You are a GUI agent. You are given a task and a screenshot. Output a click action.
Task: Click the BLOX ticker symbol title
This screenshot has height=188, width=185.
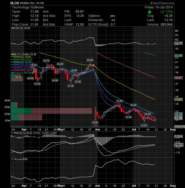[x=15, y=3]
